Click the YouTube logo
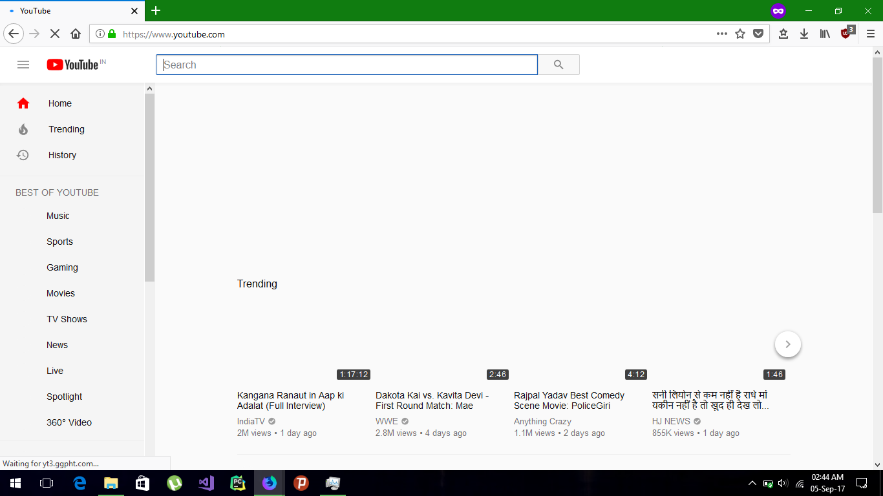Viewport: 883px width, 496px height. point(72,65)
